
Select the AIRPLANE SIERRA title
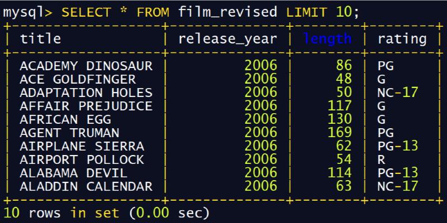coord(82,146)
